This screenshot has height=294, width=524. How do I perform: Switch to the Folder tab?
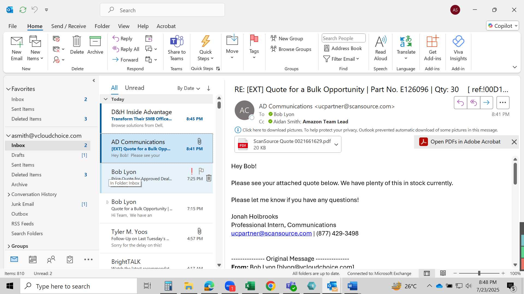[102, 26]
